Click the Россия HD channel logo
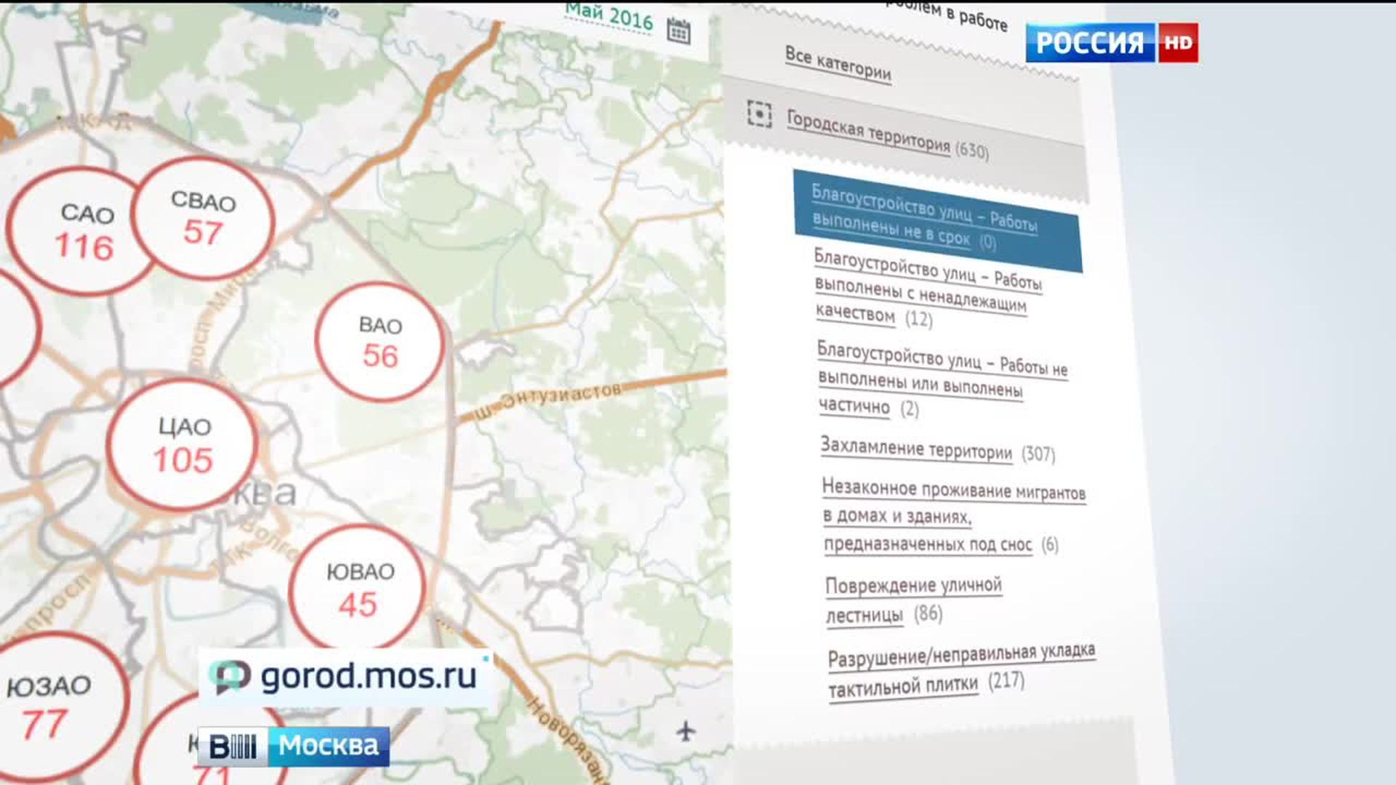 point(1112,43)
